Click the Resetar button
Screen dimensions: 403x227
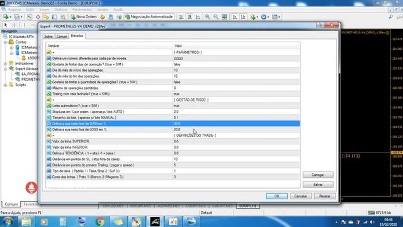[x=325, y=196]
